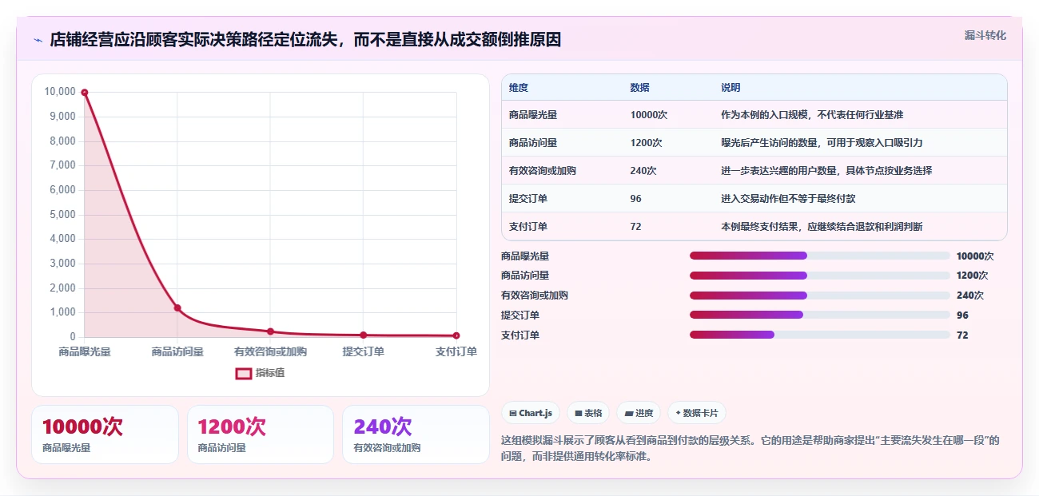Open the 240次 有效咨询或加购 data card
The height and width of the screenshot is (496, 1039).
point(416,434)
